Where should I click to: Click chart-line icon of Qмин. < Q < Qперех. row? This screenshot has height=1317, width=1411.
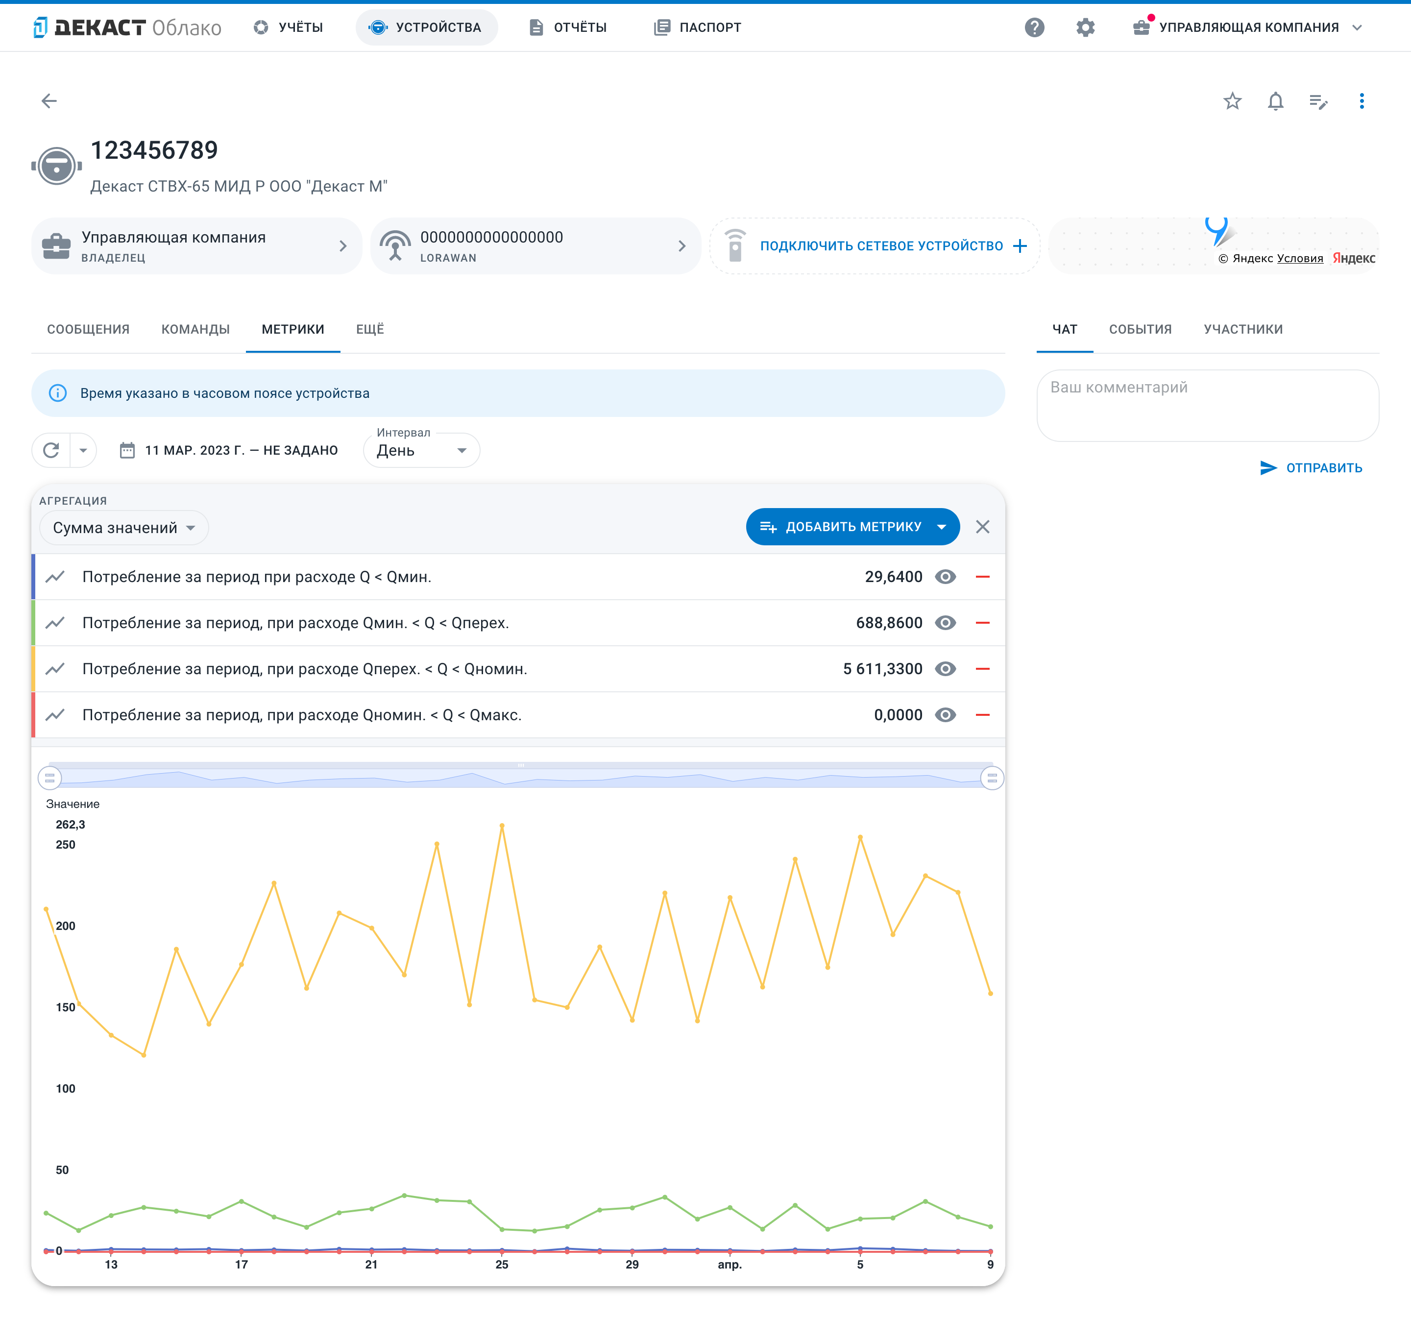click(55, 623)
